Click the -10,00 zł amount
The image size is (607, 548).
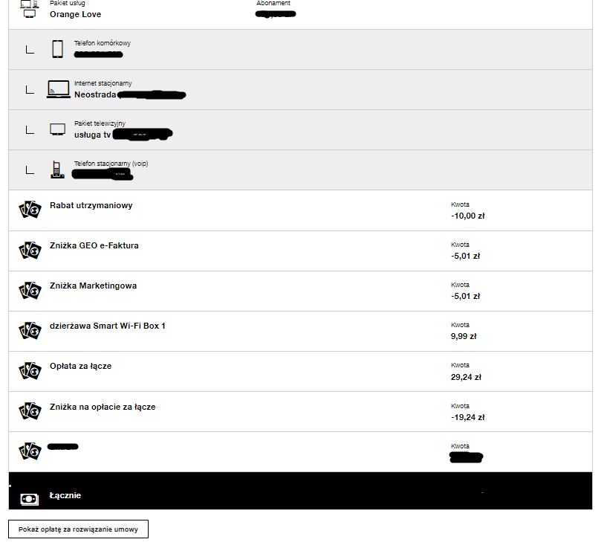[467, 216]
